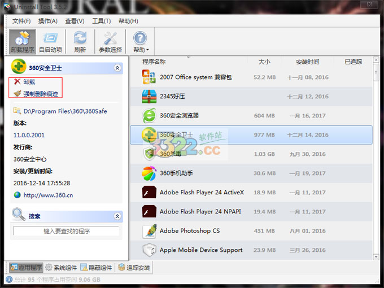Click the 1.03 GB size value
This screenshot has height=288, width=384.
264,154
